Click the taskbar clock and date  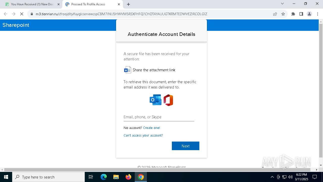pos(302,177)
